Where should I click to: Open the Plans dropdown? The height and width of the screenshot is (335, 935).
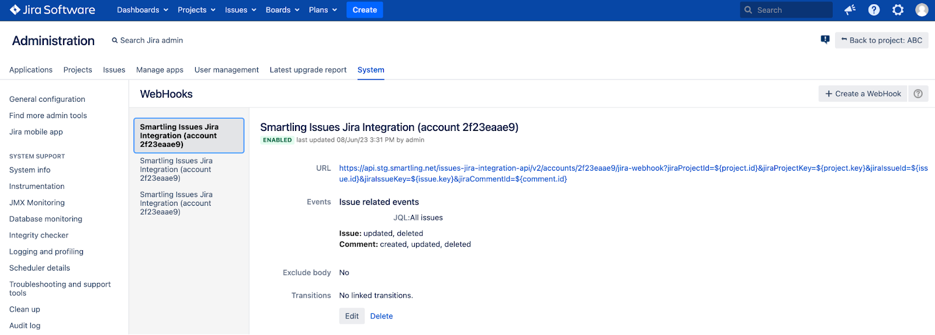click(323, 10)
